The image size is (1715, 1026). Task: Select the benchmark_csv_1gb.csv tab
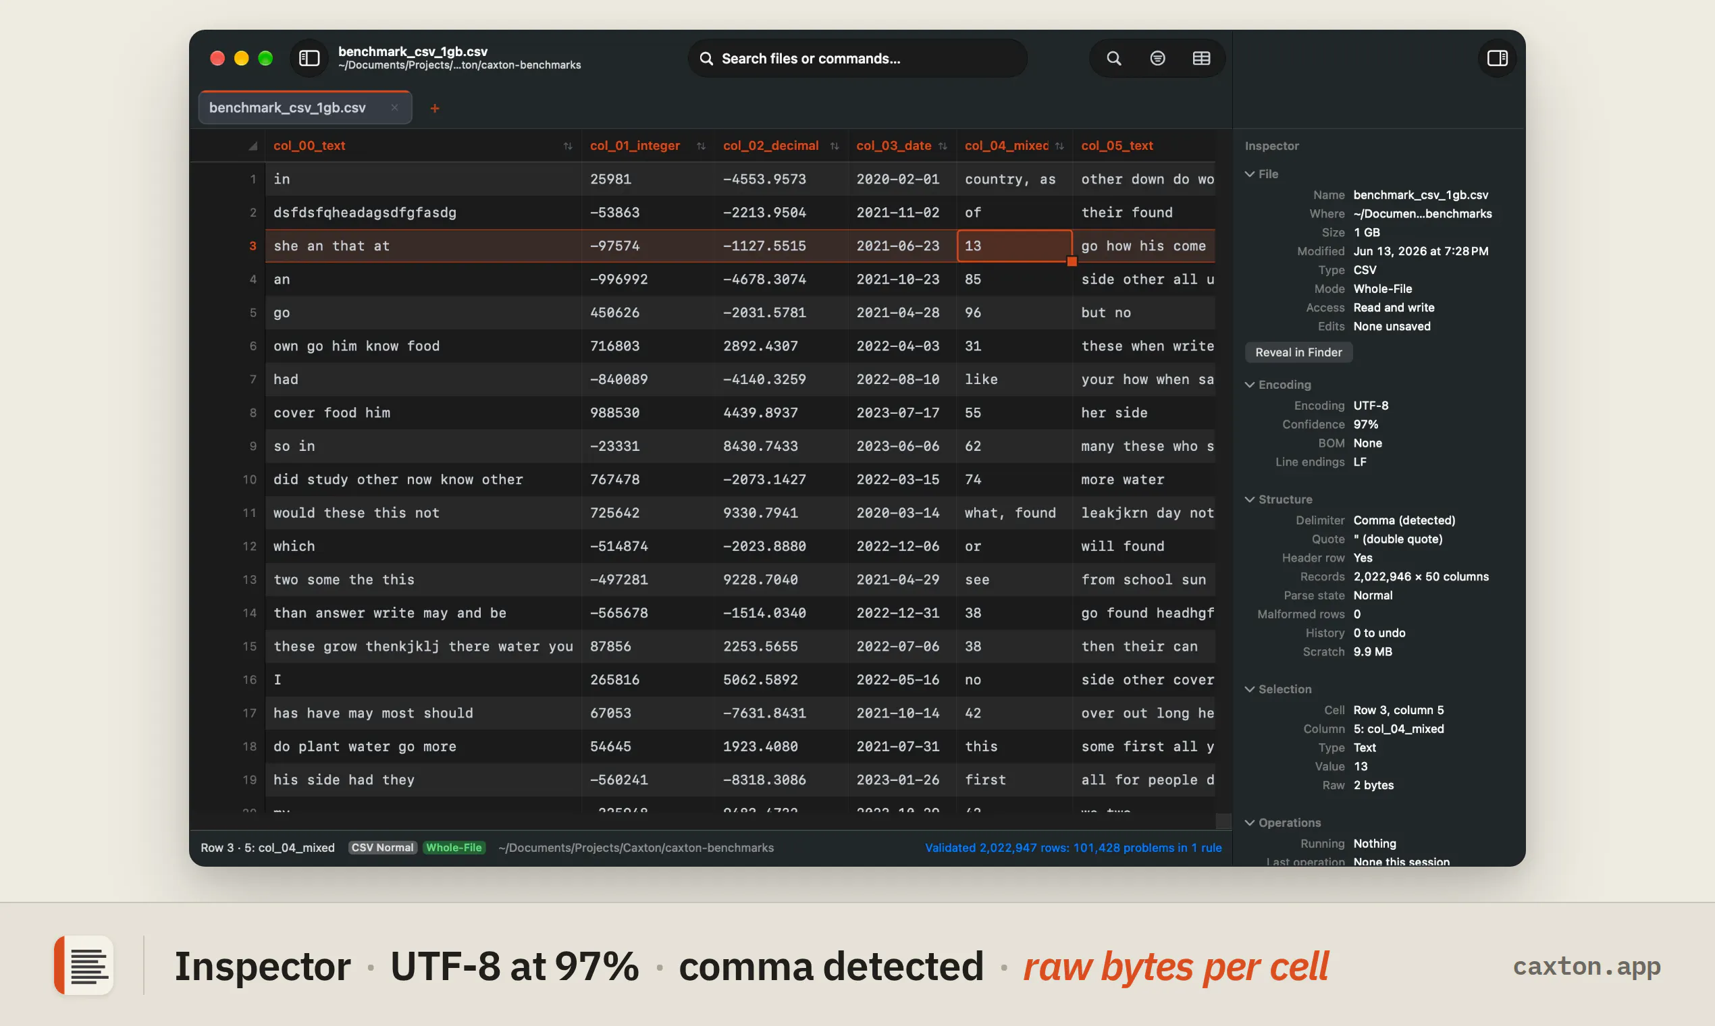tap(305, 107)
